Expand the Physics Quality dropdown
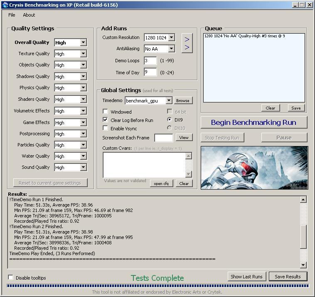The image size is (315, 297). pyautogui.click(x=83, y=88)
